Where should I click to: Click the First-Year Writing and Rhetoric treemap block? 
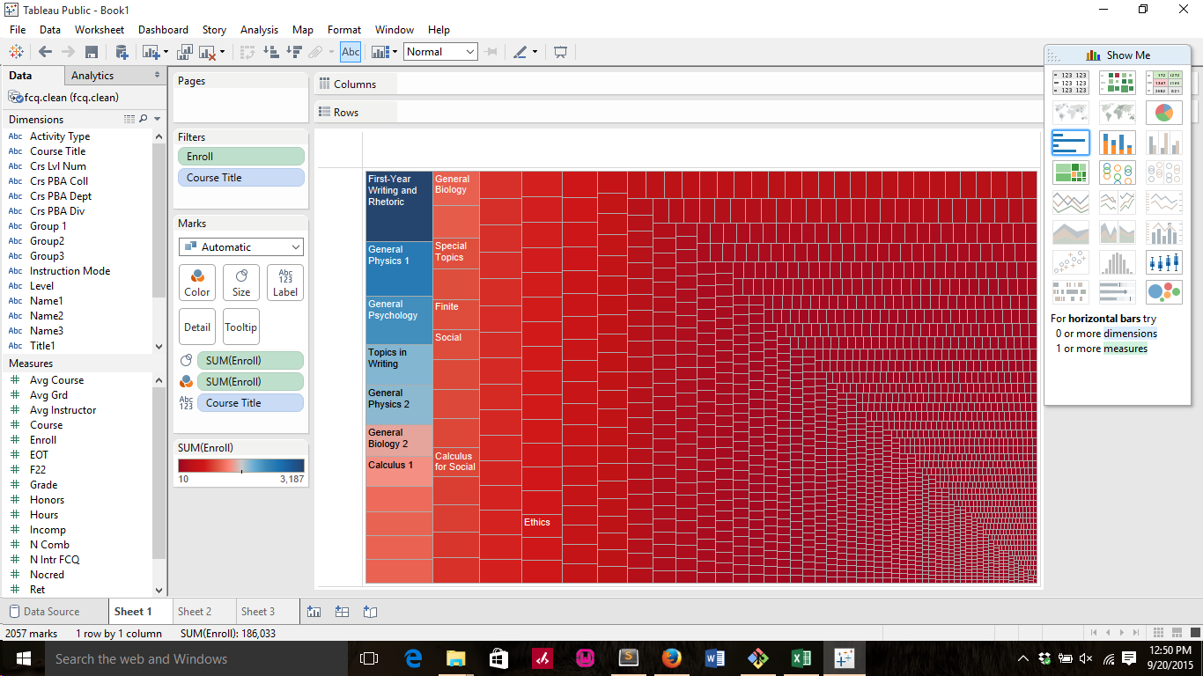coord(399,206)
